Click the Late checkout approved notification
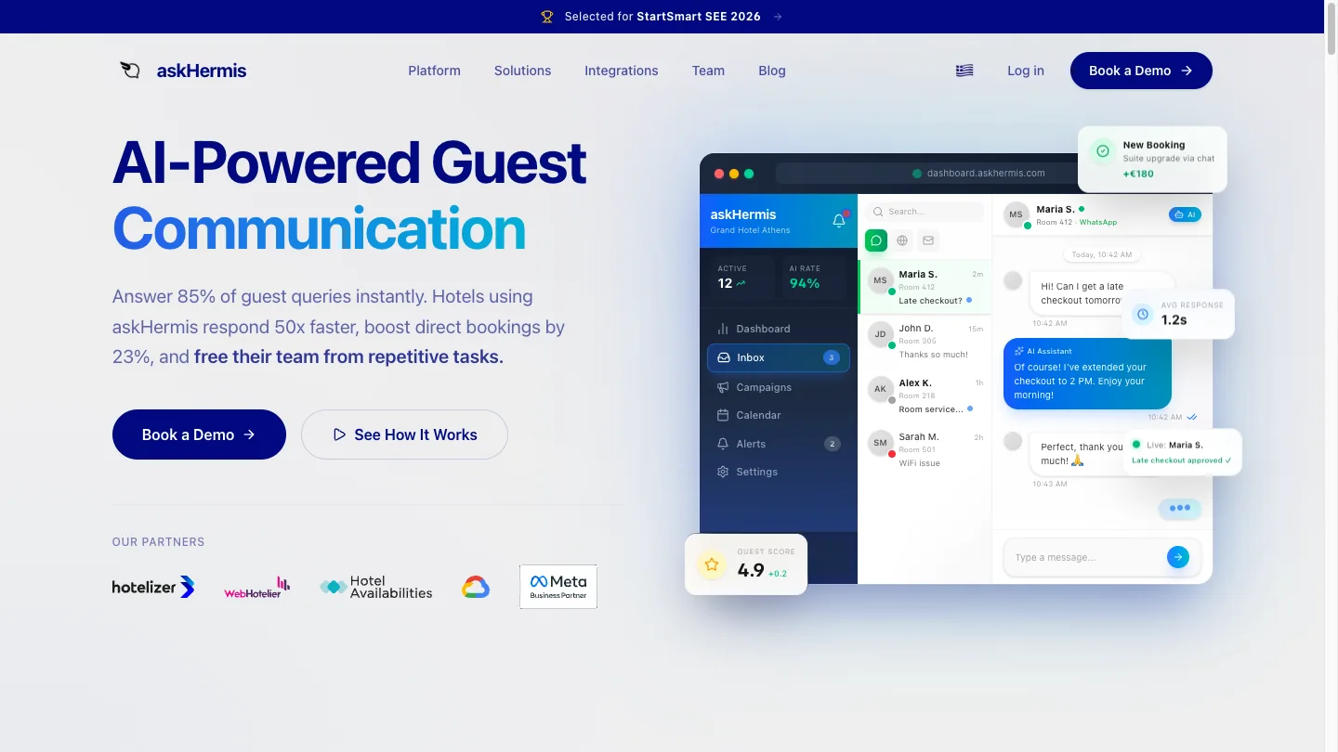Screen dimensions: 1338x752 tap(1182, 452)
